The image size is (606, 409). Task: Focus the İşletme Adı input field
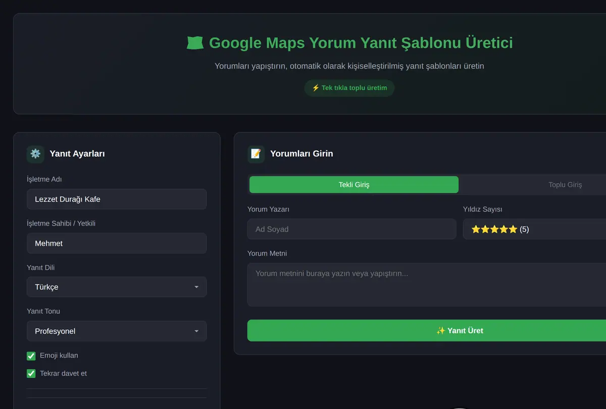click(117, 199)
